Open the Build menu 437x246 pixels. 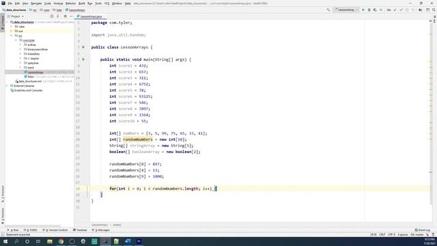[82, 3]
